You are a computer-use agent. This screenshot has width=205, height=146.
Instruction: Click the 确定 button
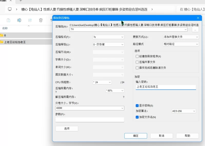pos(136,136)
